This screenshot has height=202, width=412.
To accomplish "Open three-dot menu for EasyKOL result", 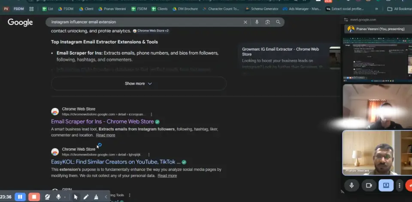I will pyautogui.click(x=149, y=155).
